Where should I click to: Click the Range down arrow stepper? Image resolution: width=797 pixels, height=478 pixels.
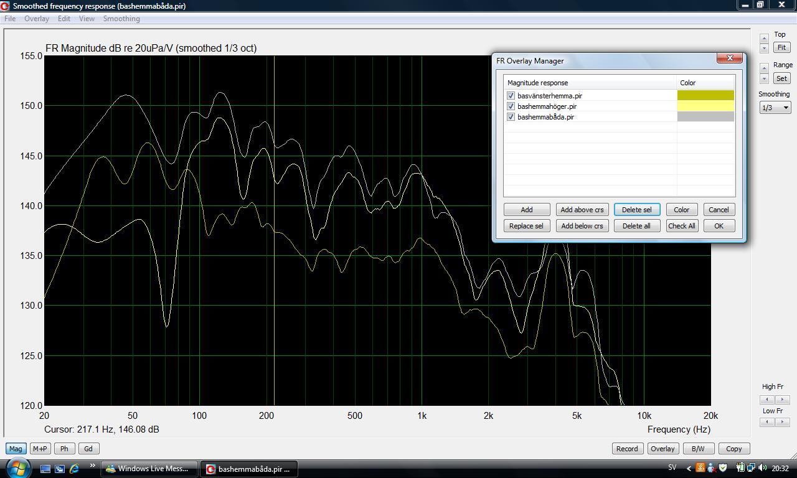pyautogui.click(x=764, y=80)
